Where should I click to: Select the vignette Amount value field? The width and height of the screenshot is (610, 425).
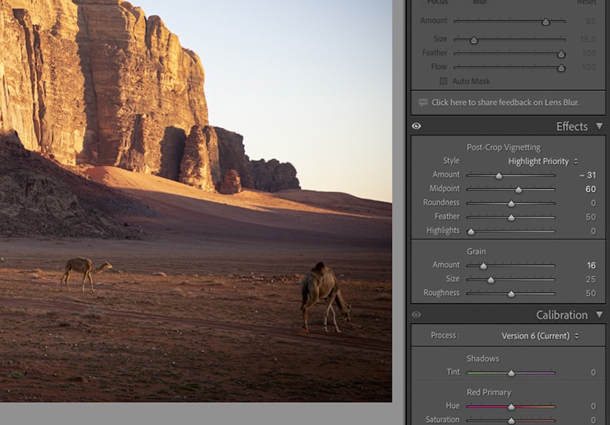[588, 175]
